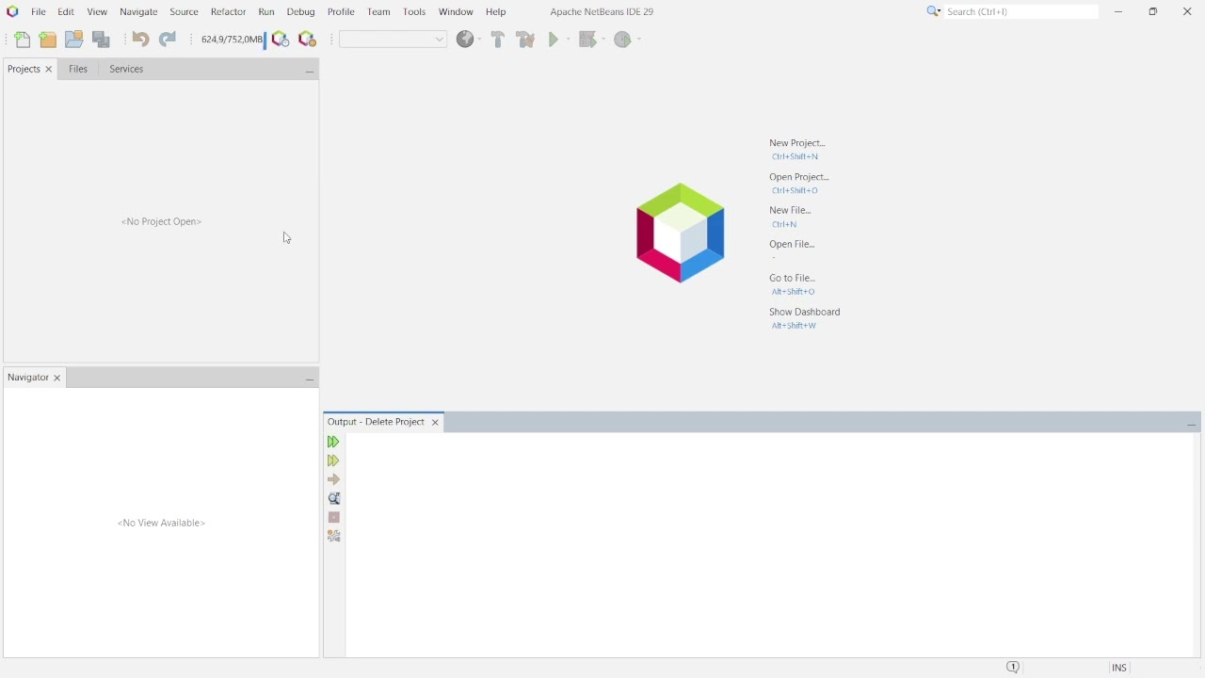The height and width of the screenshot is (678, 1205).
Task: Click the Redo arrow icon
Action: 168,40
